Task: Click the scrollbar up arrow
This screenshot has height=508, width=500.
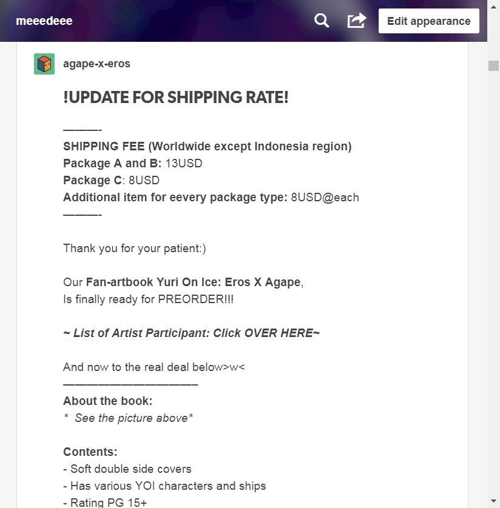Action: (x=493, y=7)
